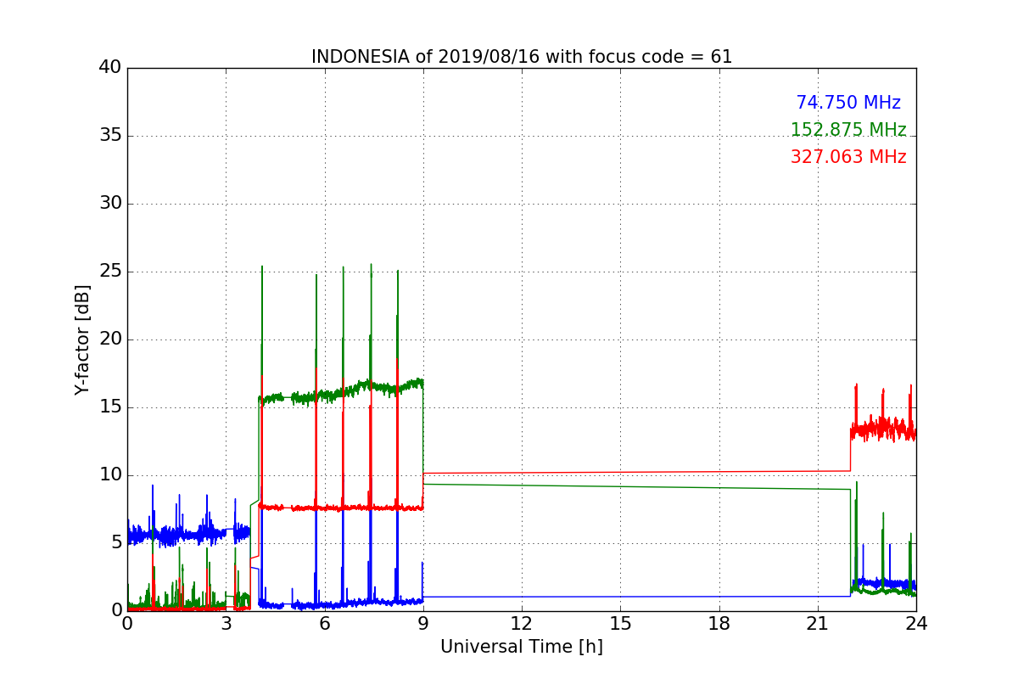This screenshot has height=679, width=1018.
Task: Click the 'Universal Time [h]' axis label
Action: (x=522, y=647)
